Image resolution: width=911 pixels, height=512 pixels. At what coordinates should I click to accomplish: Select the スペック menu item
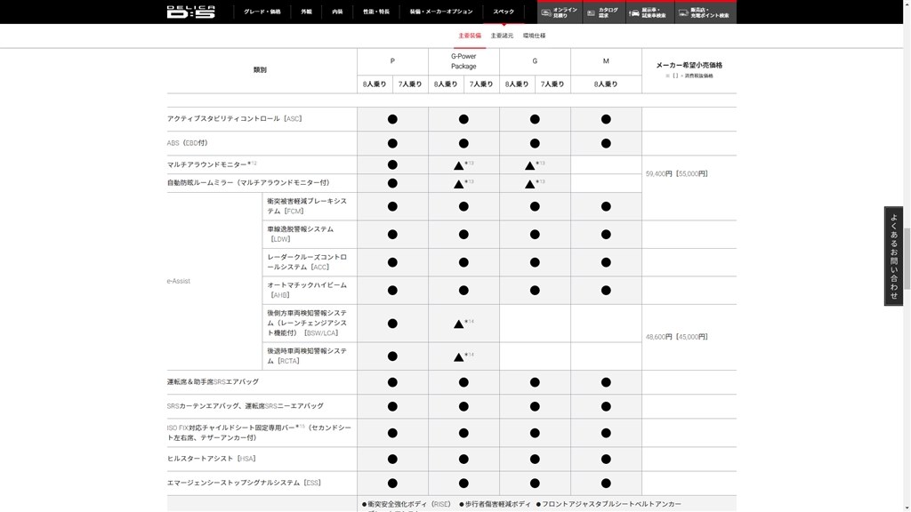point(504,12)
